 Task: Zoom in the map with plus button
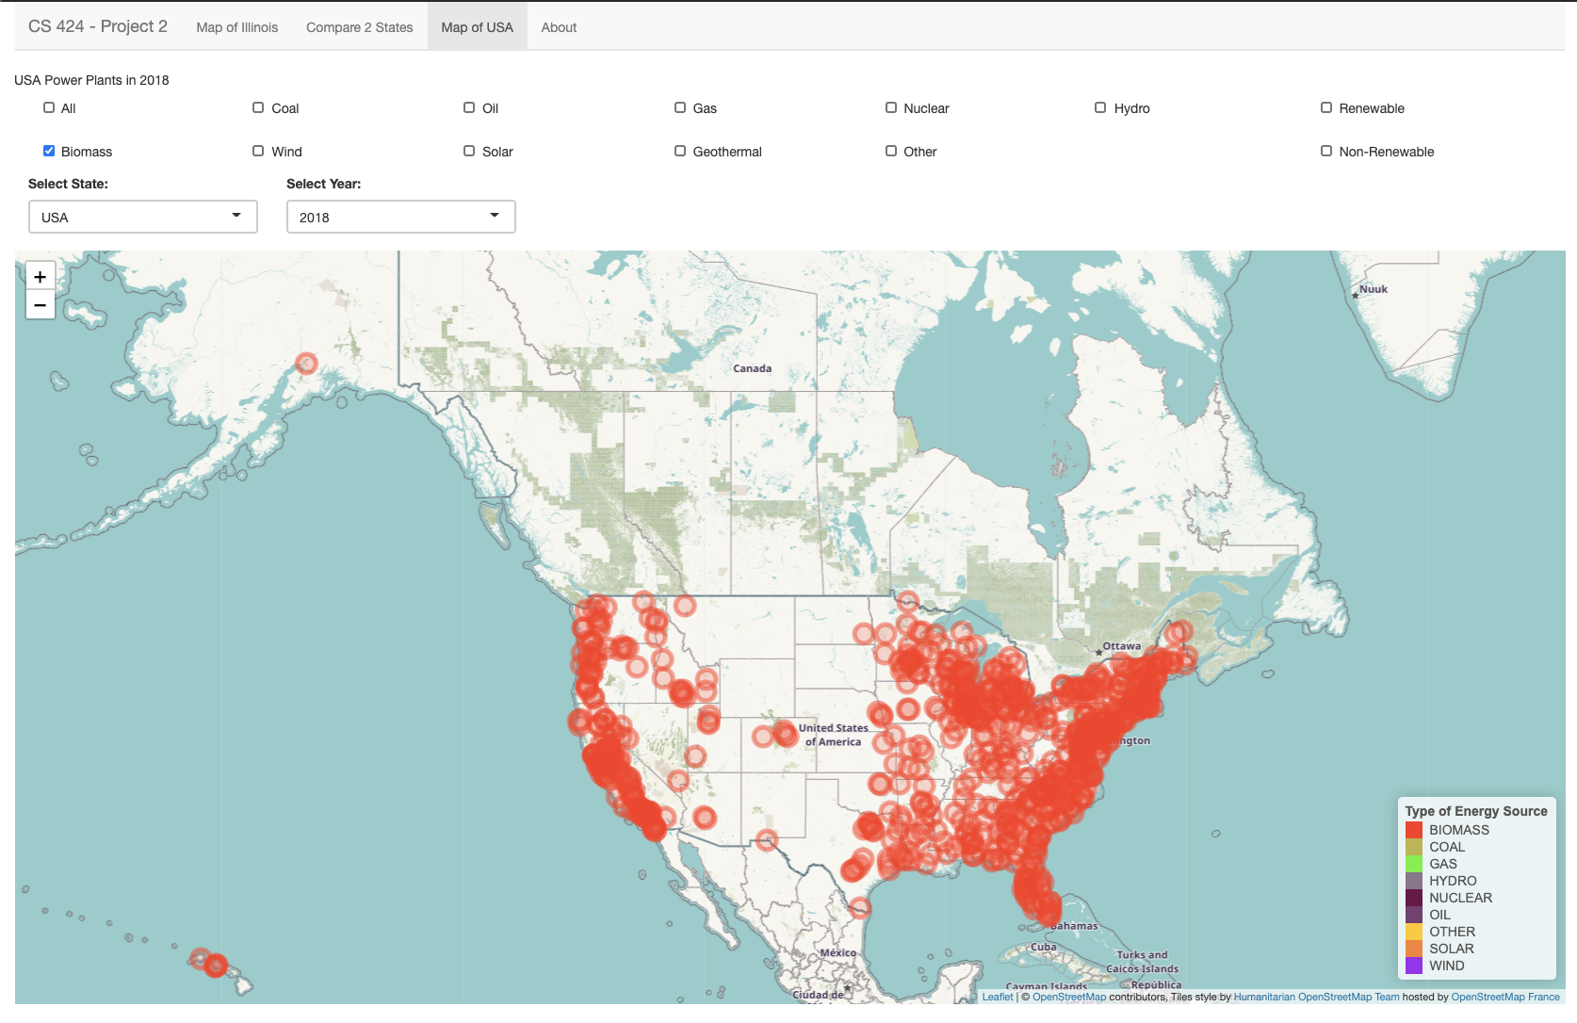coord(40,276)
